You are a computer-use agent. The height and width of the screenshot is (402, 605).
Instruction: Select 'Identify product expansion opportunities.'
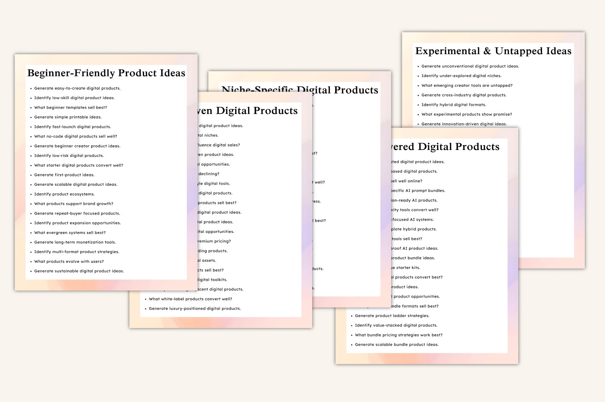[x=78, y=223]
